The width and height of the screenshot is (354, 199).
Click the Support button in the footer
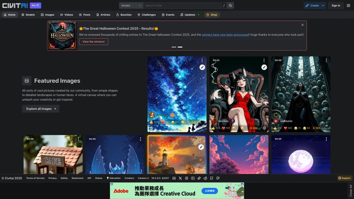pos(345,178)
